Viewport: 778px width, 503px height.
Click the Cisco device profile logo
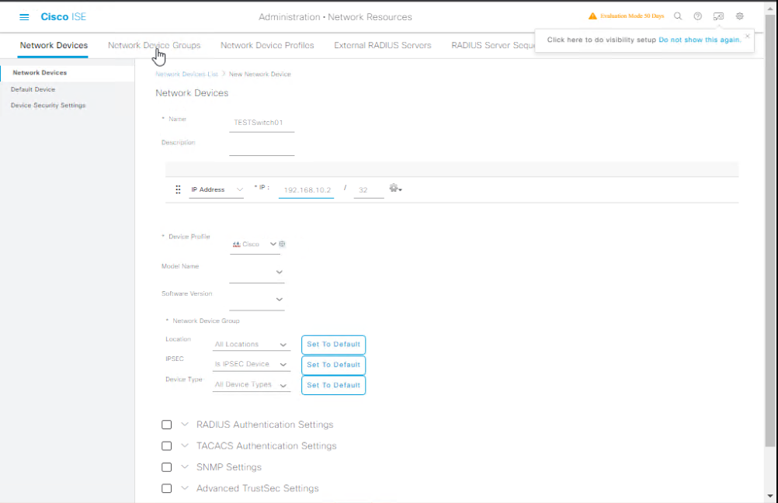point(236,244)
